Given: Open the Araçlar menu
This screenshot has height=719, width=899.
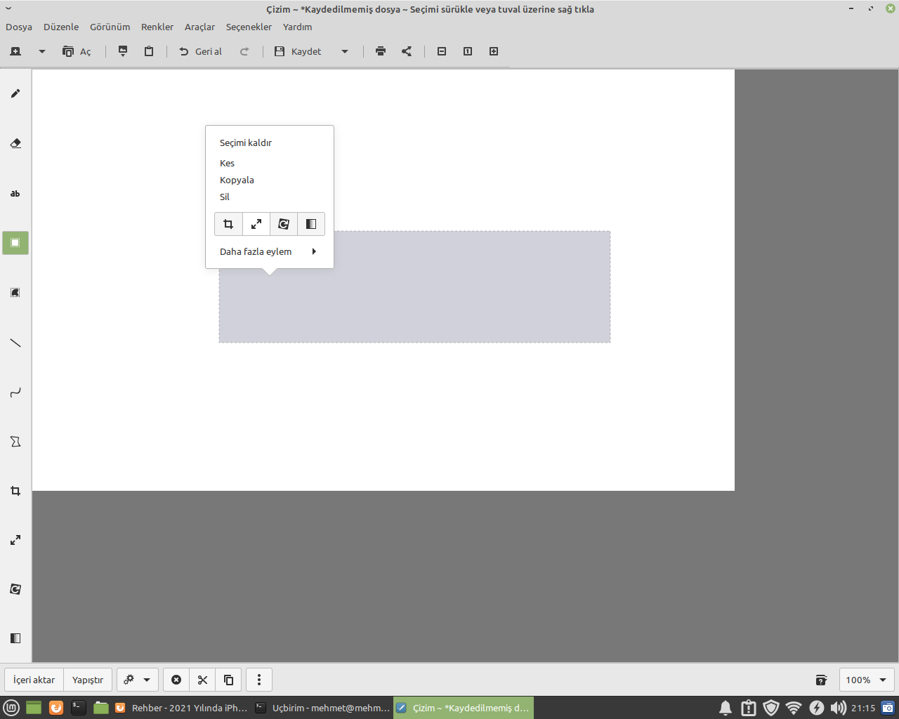Looking at the screenshot, I should pyautogui.click(x=199, y=27).
